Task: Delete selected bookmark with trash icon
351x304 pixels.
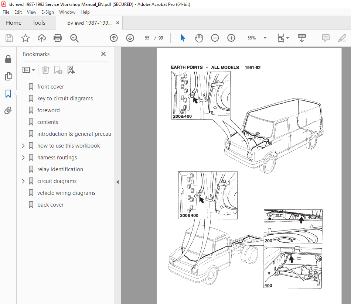Action: click(x=45, y=70)
